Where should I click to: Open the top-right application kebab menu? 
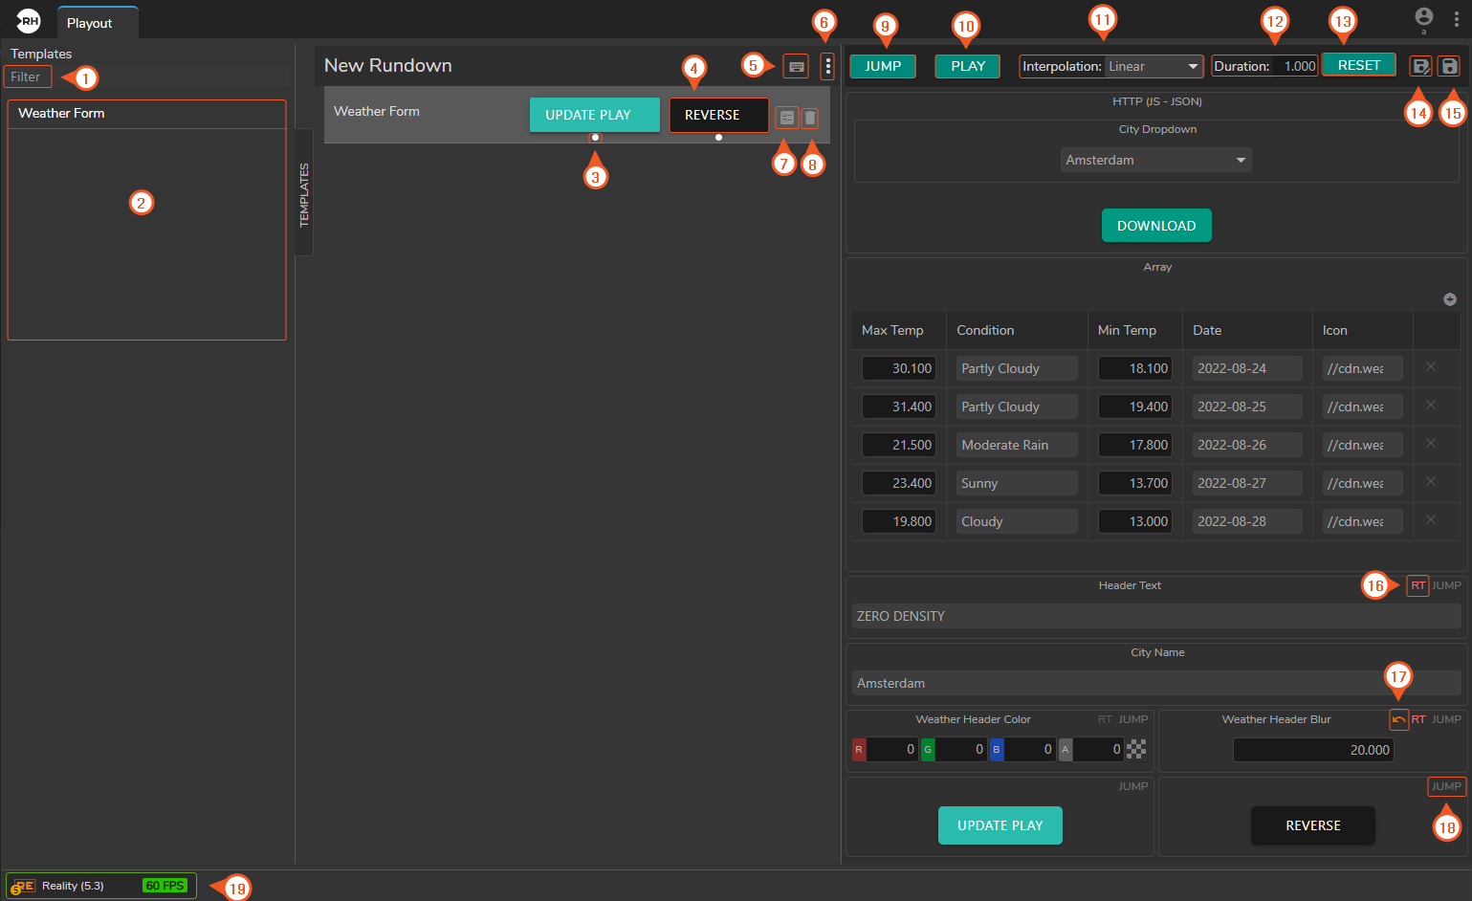tap(1456, 19)
